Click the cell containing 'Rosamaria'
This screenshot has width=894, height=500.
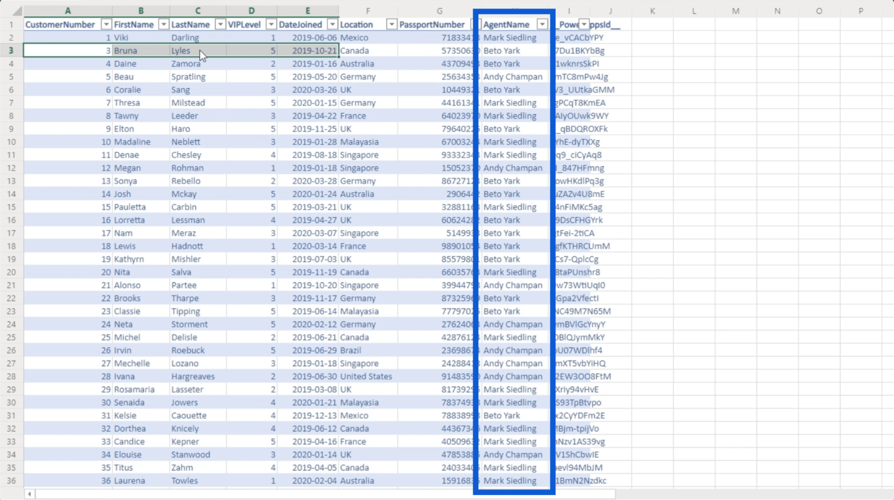141,389
